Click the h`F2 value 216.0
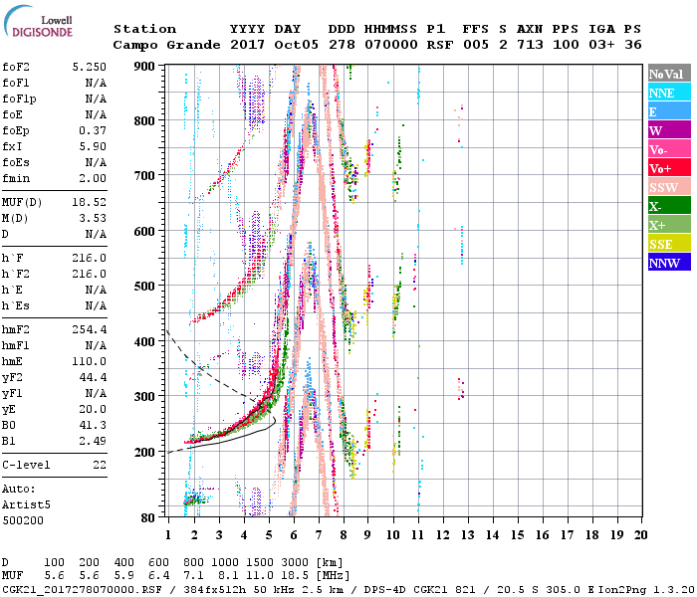The image size is (697, 597). point(89,274)
